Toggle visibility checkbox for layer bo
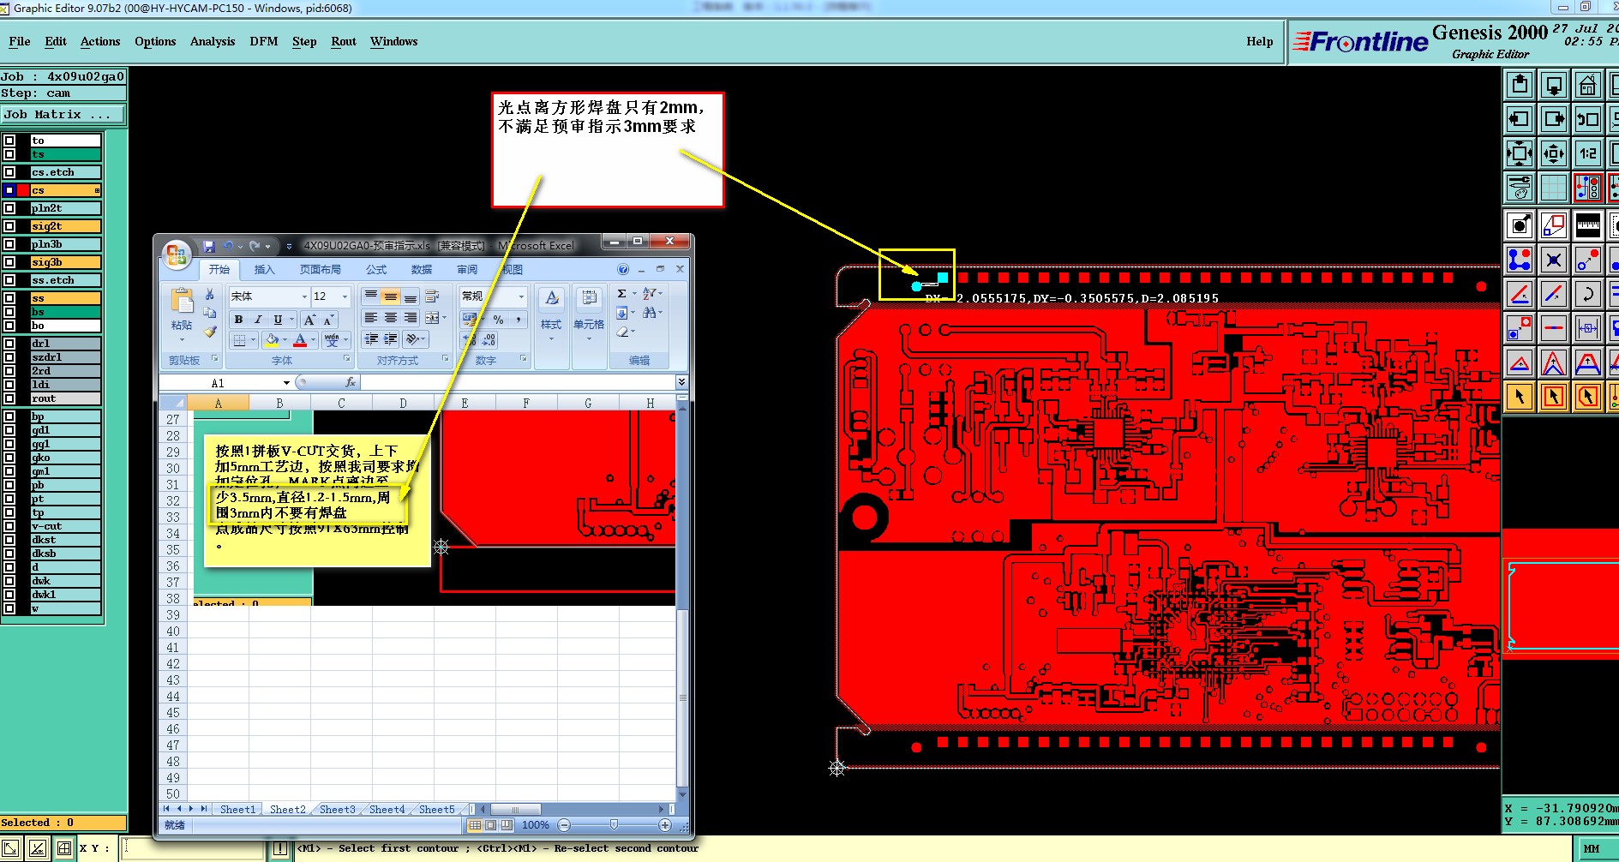The image size is (1619, 862). [x=9, y=326]
